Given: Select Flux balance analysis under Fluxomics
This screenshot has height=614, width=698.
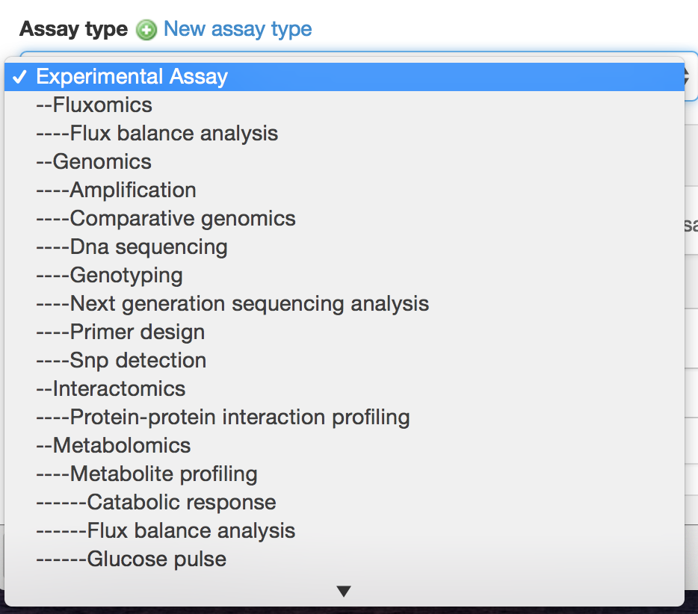Looking at the screenshot, I should (x=157, y=134).
